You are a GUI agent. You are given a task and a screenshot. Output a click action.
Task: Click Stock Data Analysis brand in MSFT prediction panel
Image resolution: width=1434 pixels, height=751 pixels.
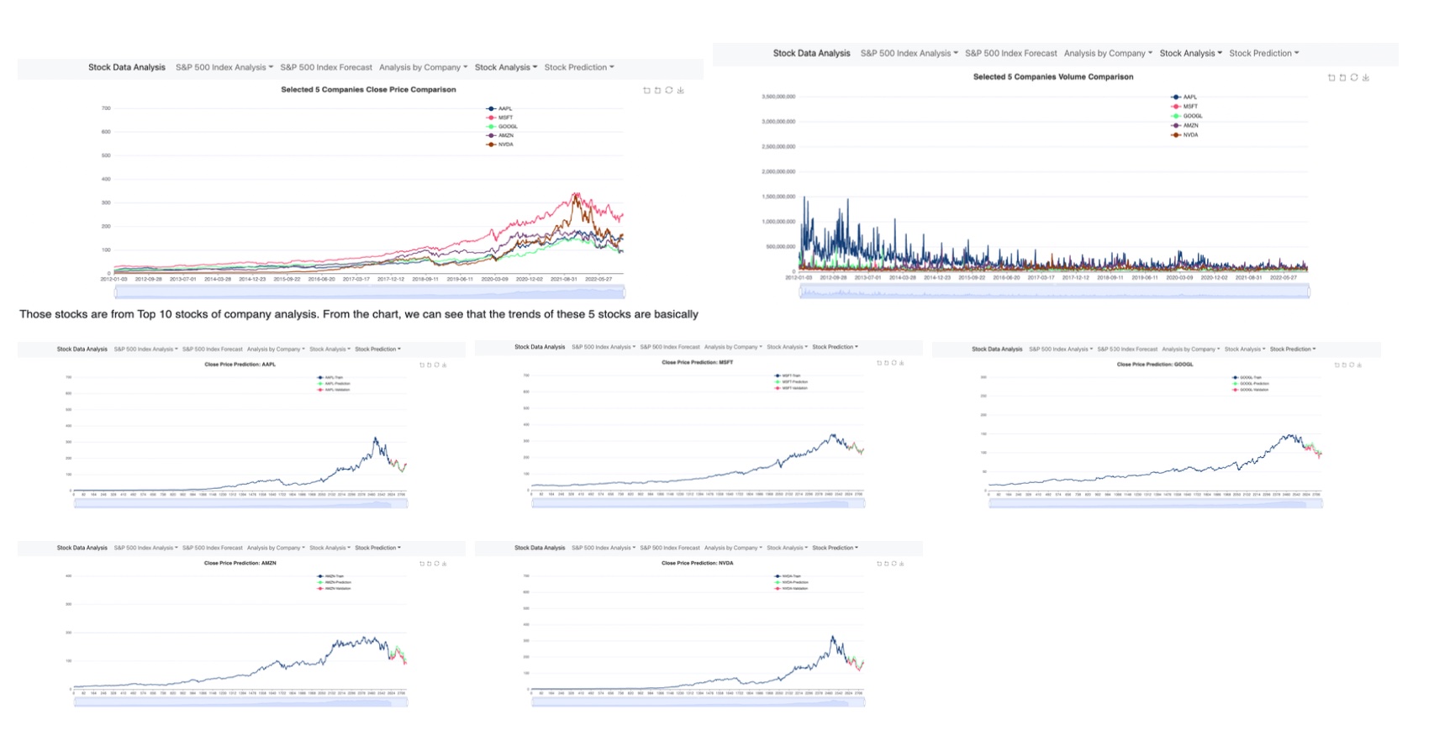(540, 347)
